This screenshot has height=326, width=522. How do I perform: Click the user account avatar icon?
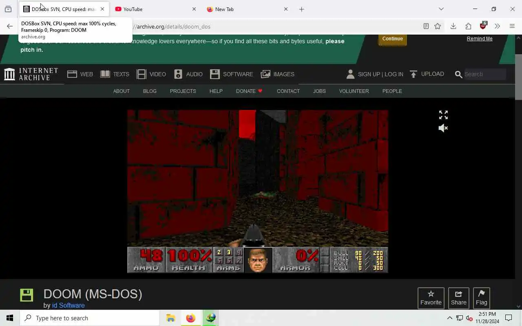click(350, 74)
